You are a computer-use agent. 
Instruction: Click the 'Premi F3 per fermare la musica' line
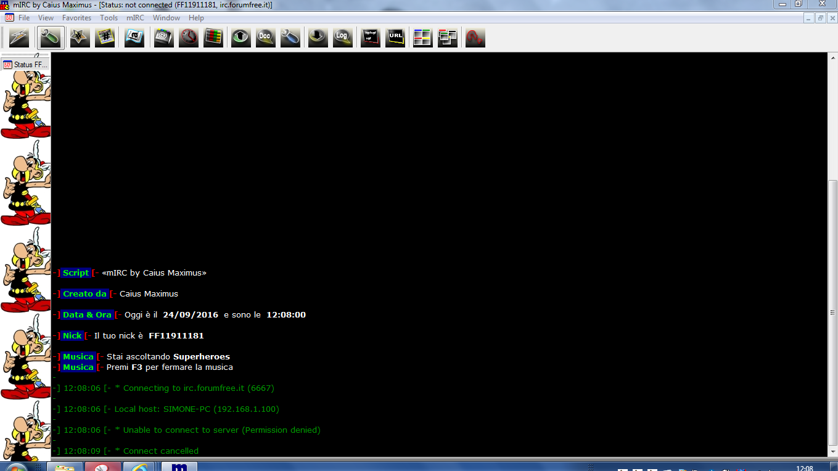pos(170,367)
